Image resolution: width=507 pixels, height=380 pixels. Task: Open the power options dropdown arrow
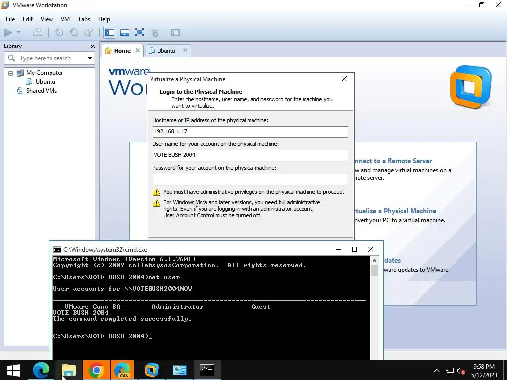pyautogui.click(x=18, y=32)
